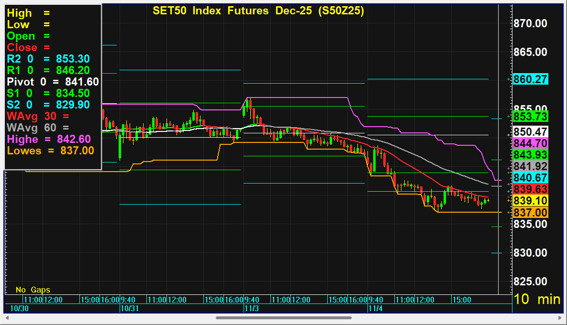
Task: Click the horizontal scrollbar thumb
Action: tap(287, 318)
